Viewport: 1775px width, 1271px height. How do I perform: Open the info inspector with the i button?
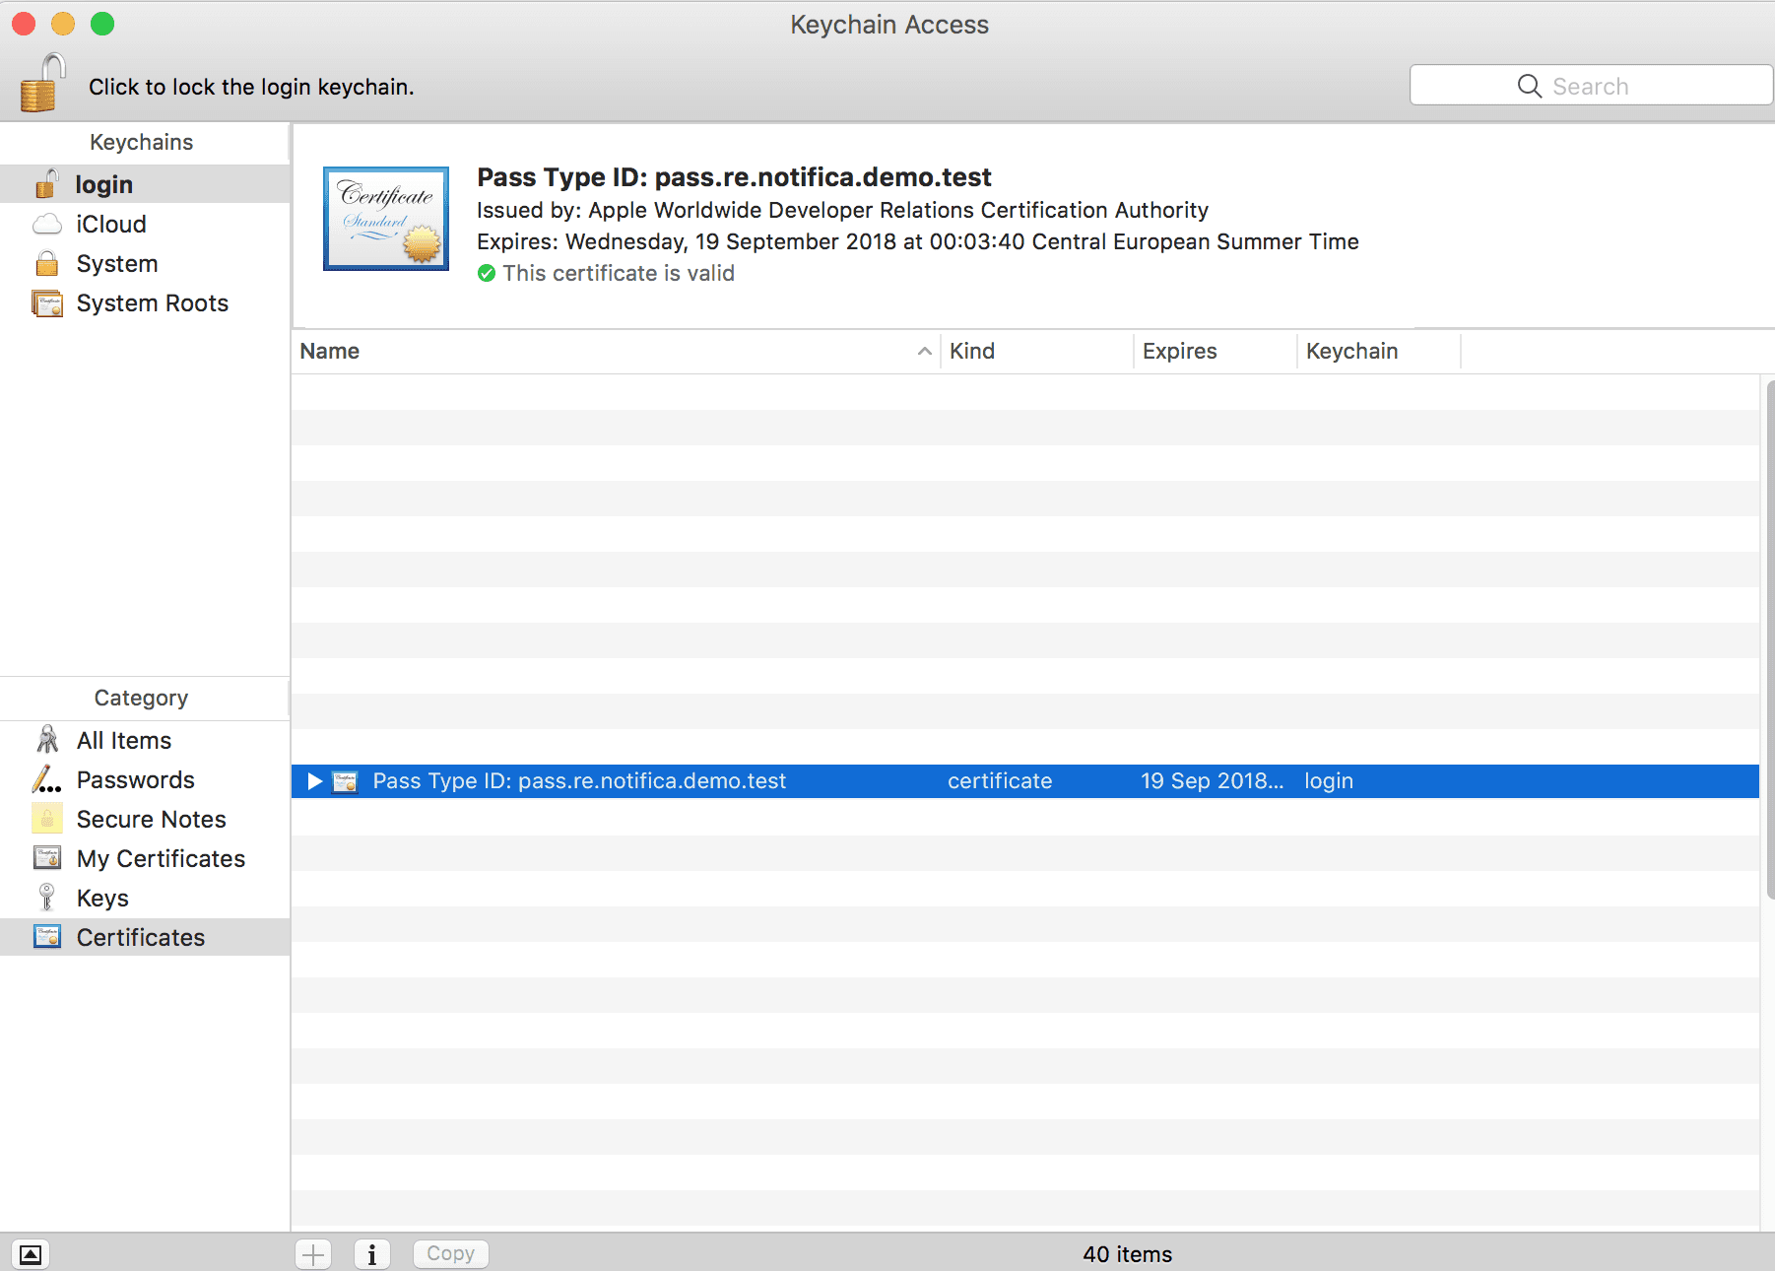372,1254
